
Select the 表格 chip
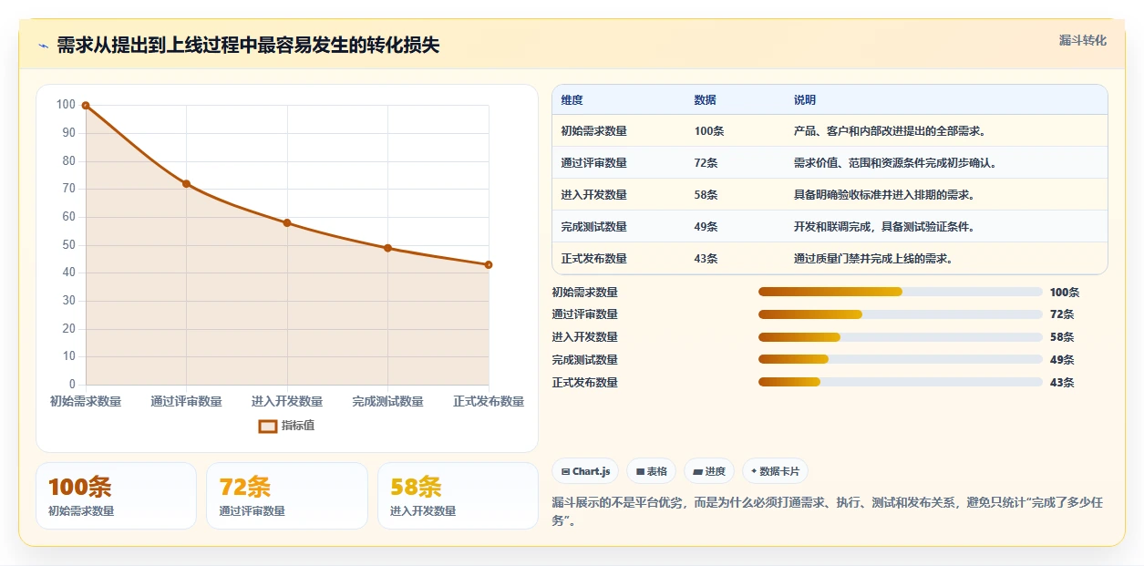pyautogui.click(x=652, y=471)
